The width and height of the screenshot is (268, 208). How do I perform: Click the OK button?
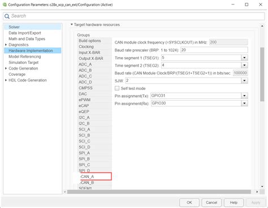click(189, 202)
